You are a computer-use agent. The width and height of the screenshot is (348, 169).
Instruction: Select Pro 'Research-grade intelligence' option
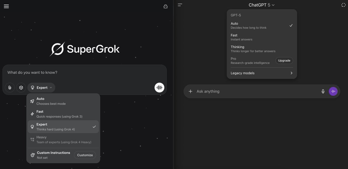(x=250, y=60)
